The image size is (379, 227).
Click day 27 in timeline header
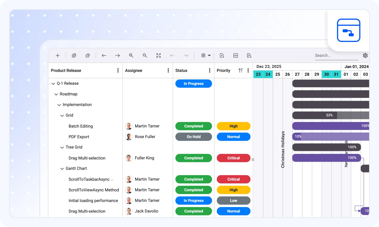point(297,74)
